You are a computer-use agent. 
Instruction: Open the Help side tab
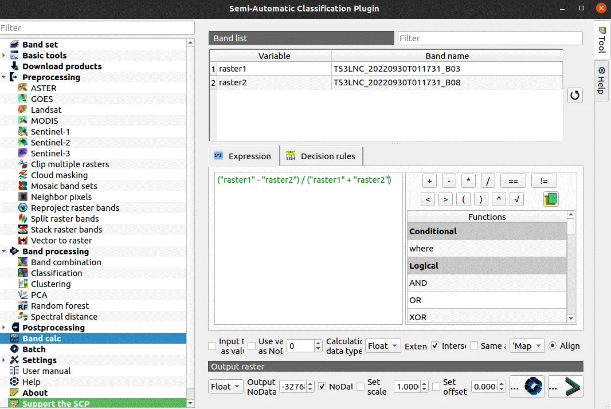coord(601,80)
